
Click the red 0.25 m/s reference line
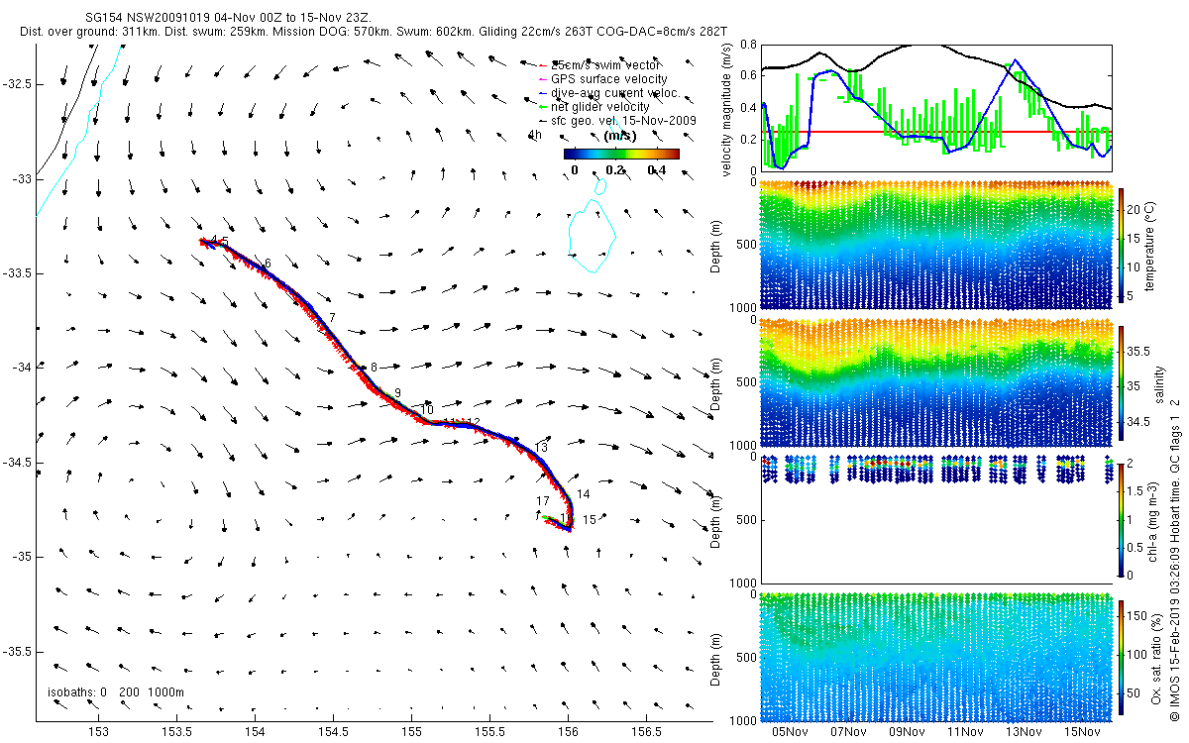pyautogui.click(x=935, y=131)
